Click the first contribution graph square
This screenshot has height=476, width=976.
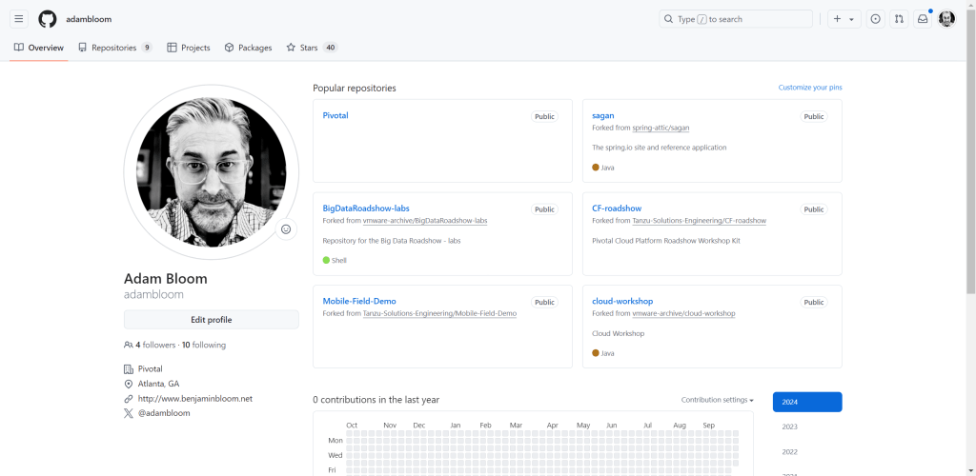[351, 434]
